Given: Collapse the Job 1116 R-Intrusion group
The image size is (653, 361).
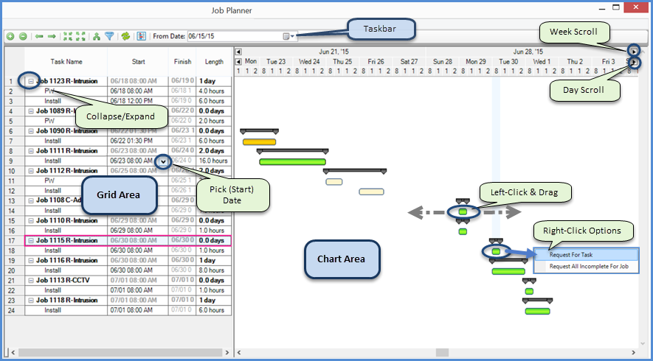Looking at the screenshot, I should coord(30,260).
